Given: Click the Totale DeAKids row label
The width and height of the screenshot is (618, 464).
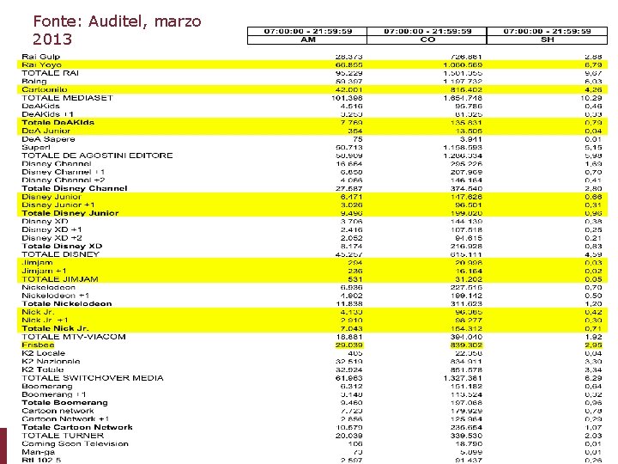Looking at the screenshot, I should click(x=58, y=122).
